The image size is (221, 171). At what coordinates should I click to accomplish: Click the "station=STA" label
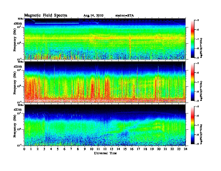124,15
